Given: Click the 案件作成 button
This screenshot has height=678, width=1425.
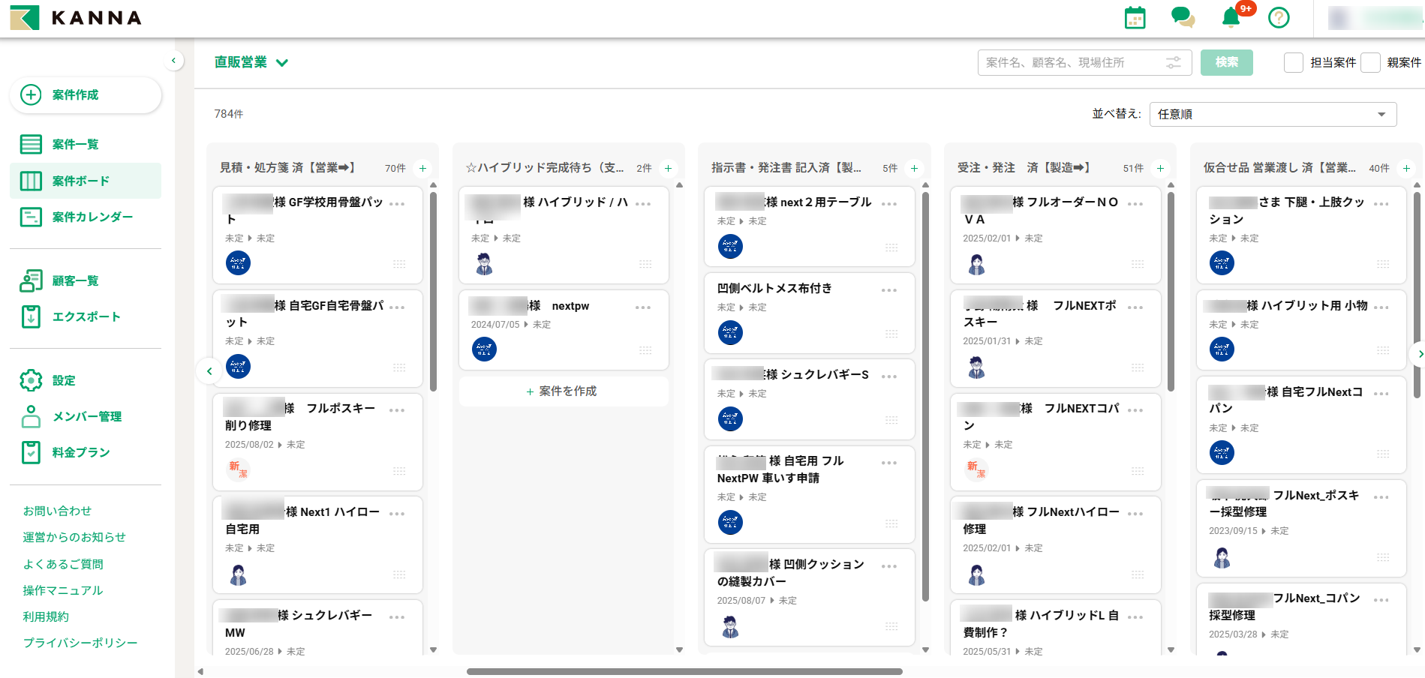Looking at the screenshot, I should coord(86,95).
